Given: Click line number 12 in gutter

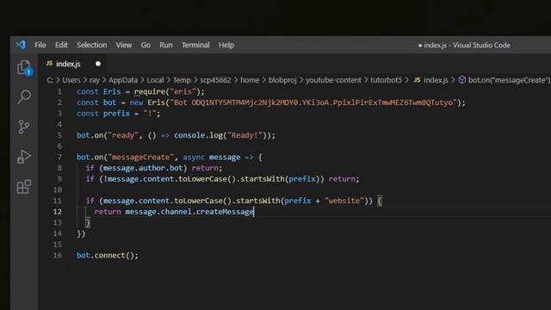Looking at the screenshot, I should pyautogui.click(x=58, y=212).
